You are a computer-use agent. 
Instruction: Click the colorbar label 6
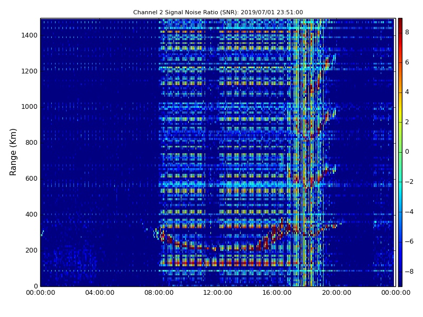pyautogui.click(x=407, y=62)
